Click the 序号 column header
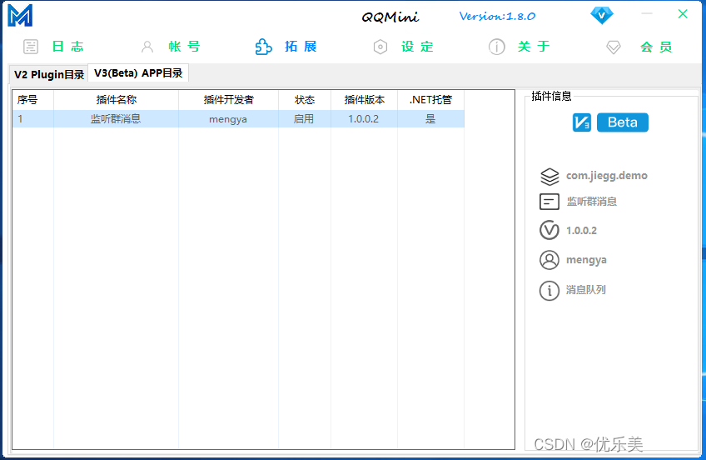Screen dimensions: 706x460 32,100
